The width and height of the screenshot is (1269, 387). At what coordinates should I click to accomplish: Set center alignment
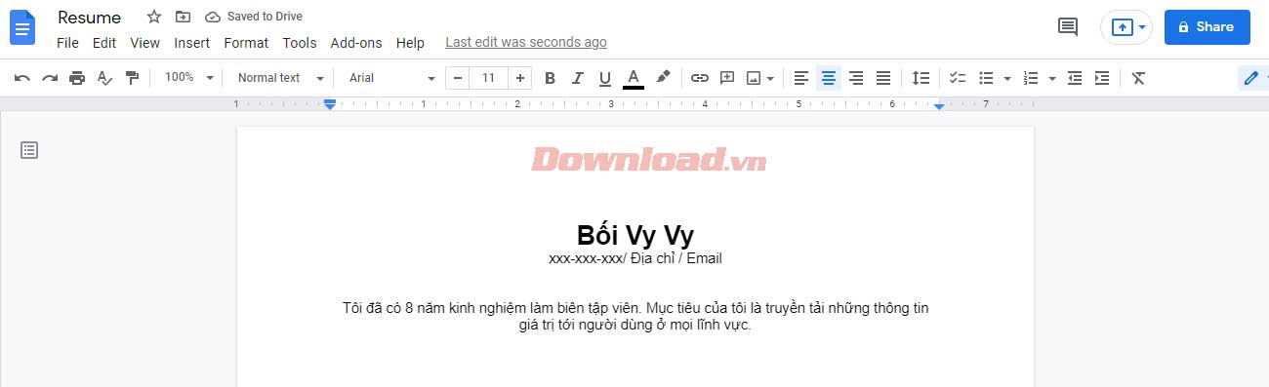(829, 78)
